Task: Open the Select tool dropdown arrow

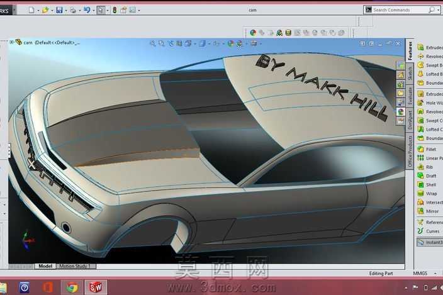Action: coord(108,11)
